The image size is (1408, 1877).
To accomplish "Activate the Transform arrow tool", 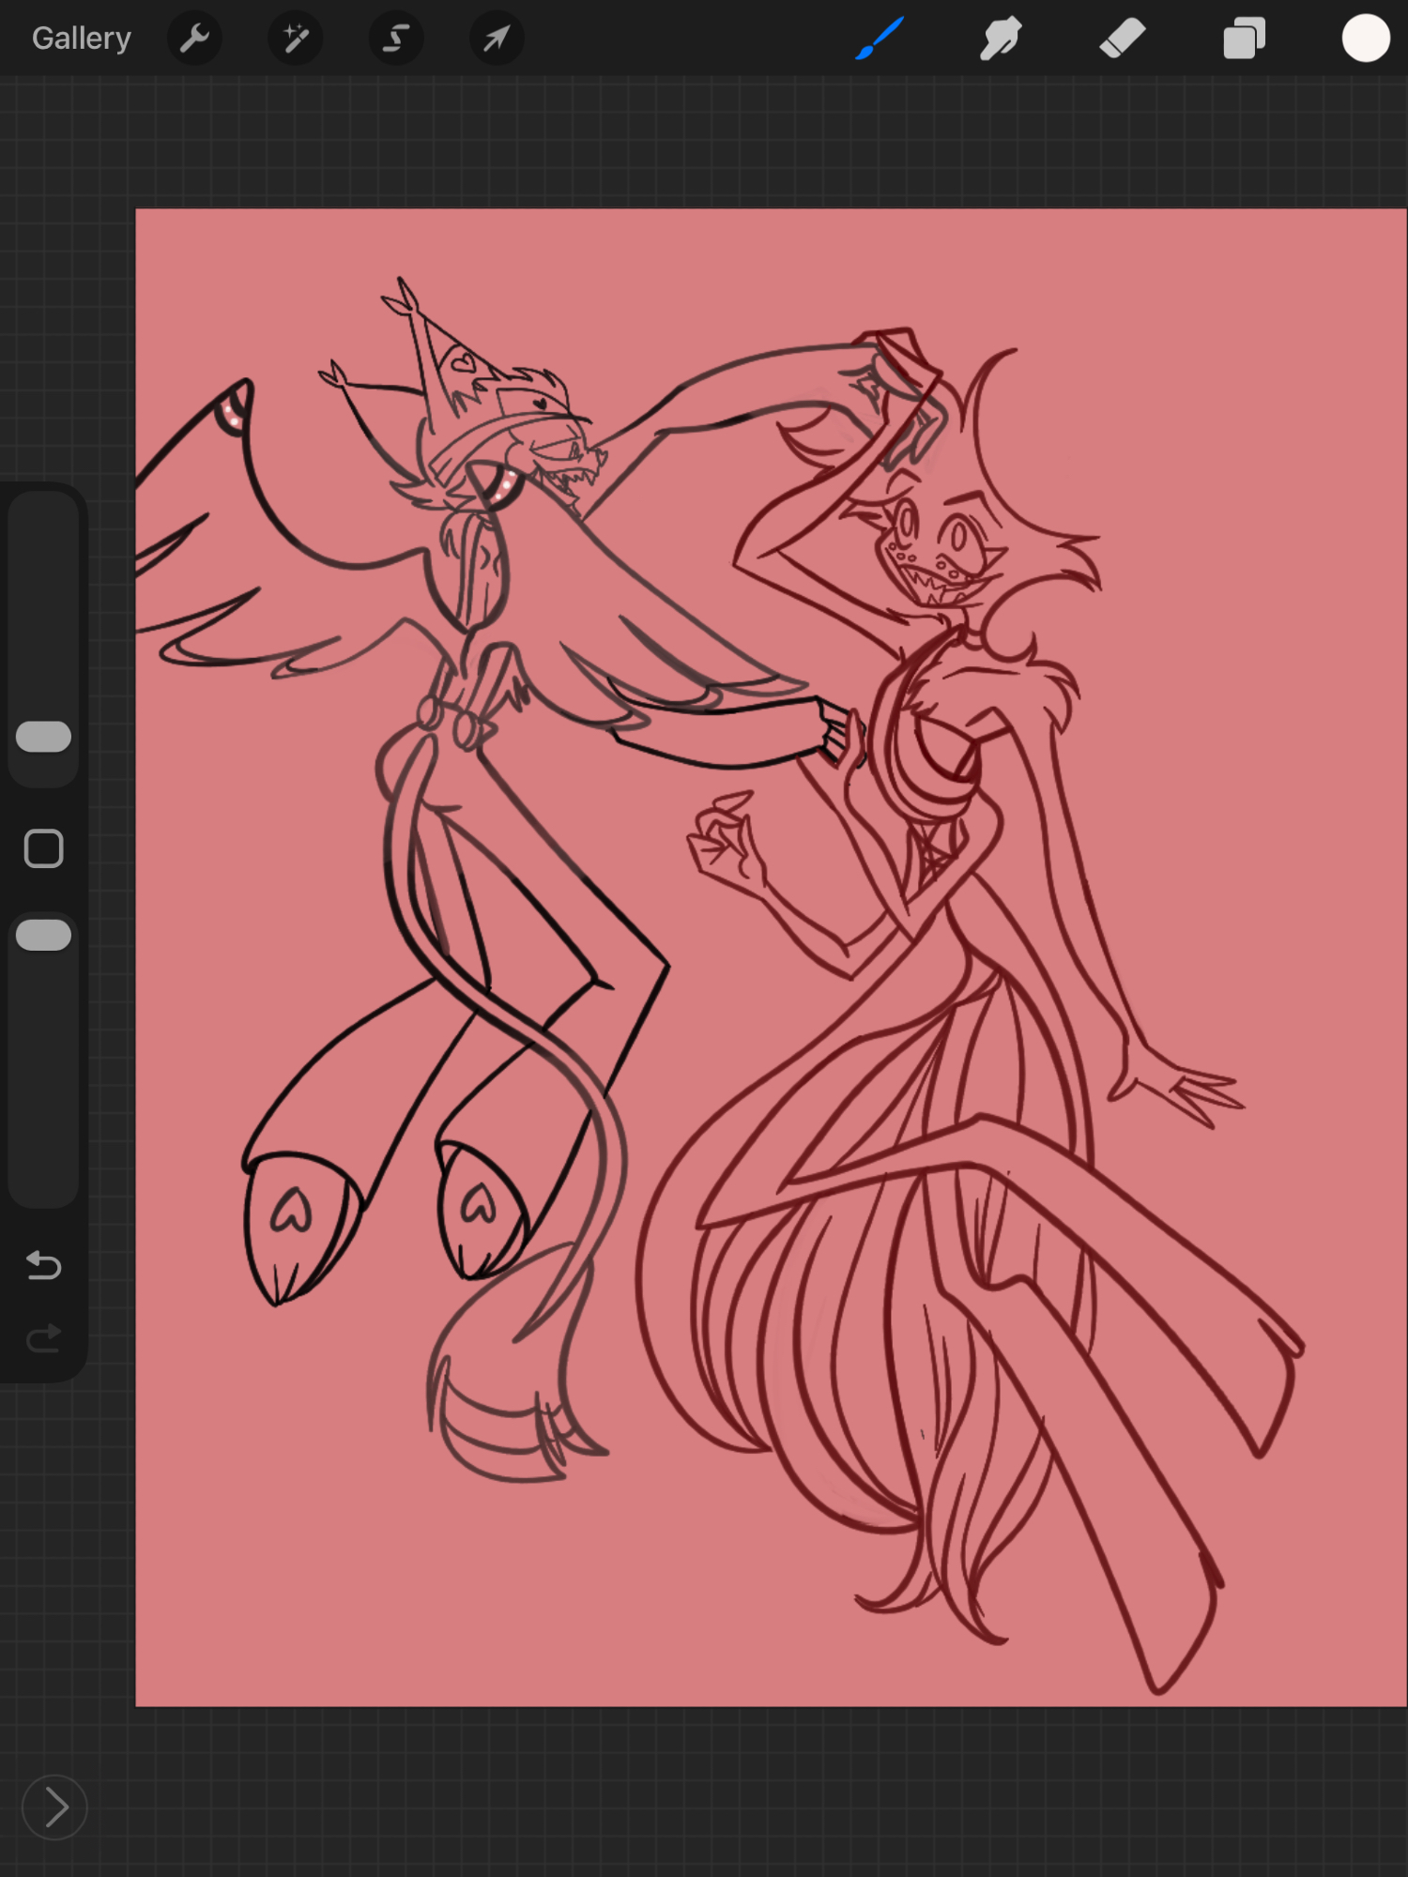I will (x=497, y=39).
